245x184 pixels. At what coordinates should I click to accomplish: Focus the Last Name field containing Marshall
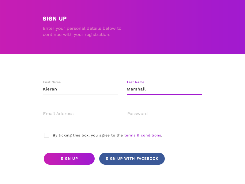164,89
